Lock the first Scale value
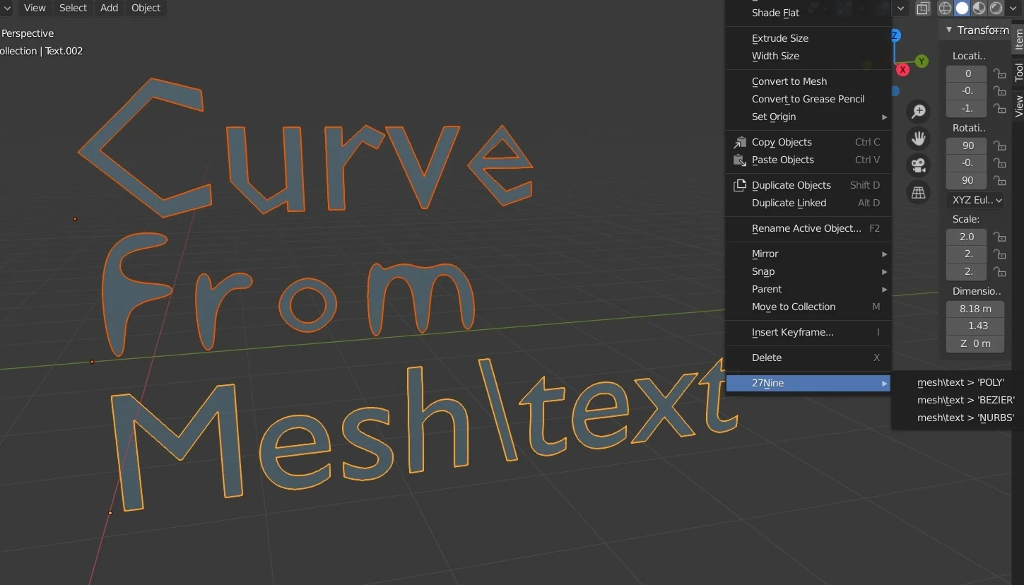The height and width of the screenshot is (585, 1024). coord(999,237)
